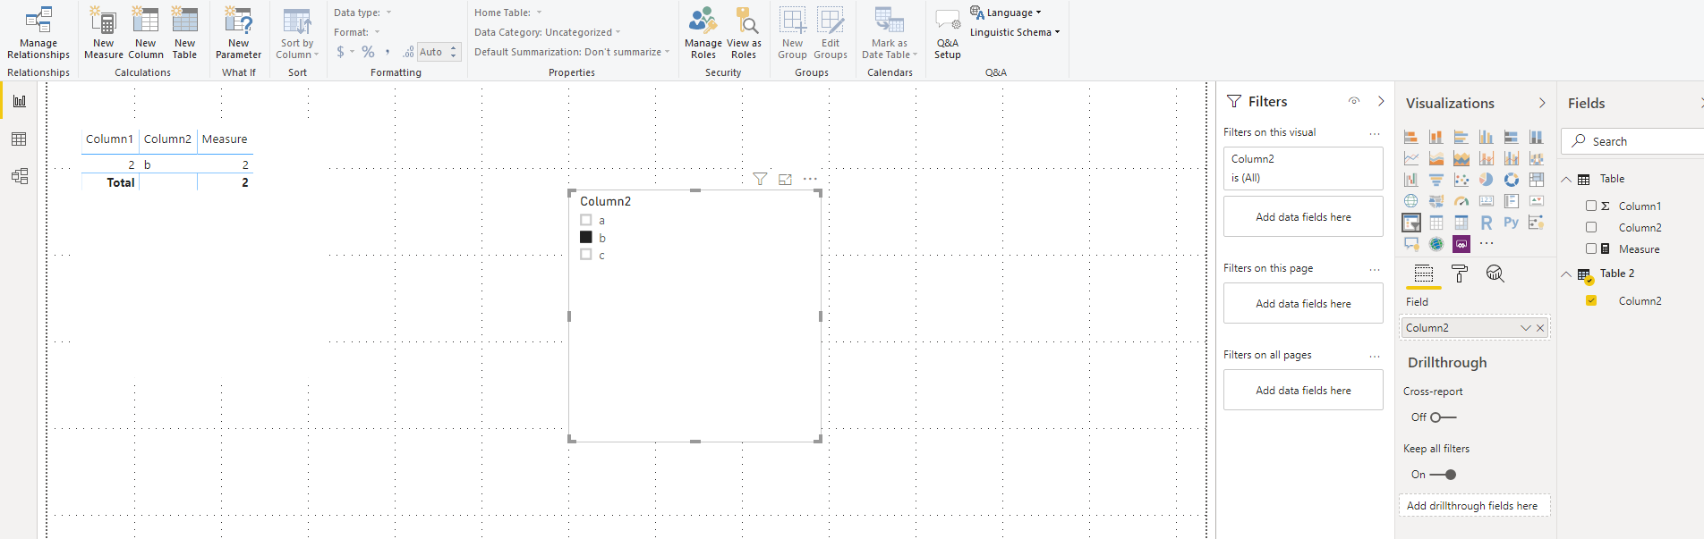Check slicer option a

[x=586, y=220]
